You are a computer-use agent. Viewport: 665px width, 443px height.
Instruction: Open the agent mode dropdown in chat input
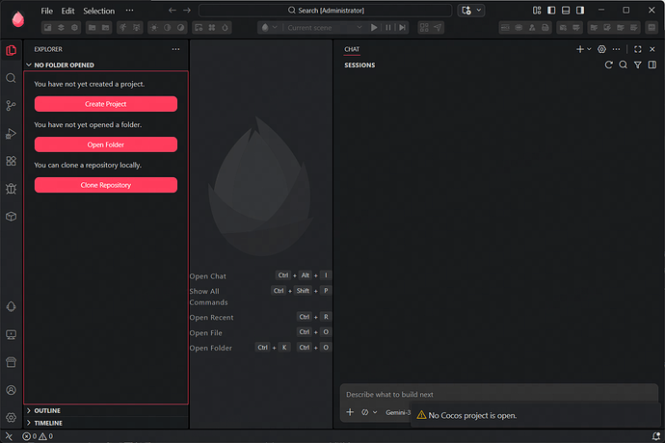(369, 412)
